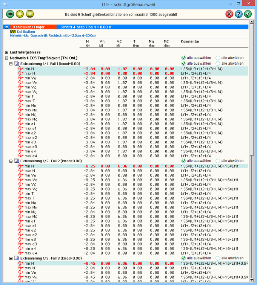The width and height of the screenshot is (257, 285).
Task: Expand the Lastfallergebnisse node
Action: (x=6, y=52)
